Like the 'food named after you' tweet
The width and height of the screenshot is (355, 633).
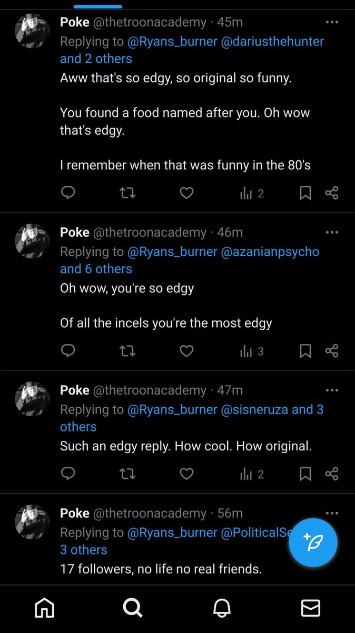[x=186, y=194]
